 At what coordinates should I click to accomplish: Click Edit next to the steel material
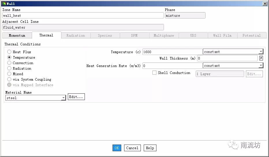pyautogui.click(x=76, y=97)
